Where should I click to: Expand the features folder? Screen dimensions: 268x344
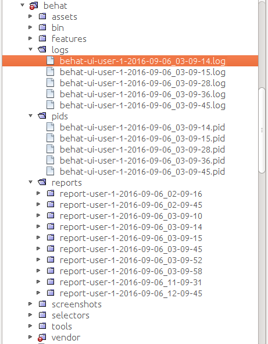(30, 38)
